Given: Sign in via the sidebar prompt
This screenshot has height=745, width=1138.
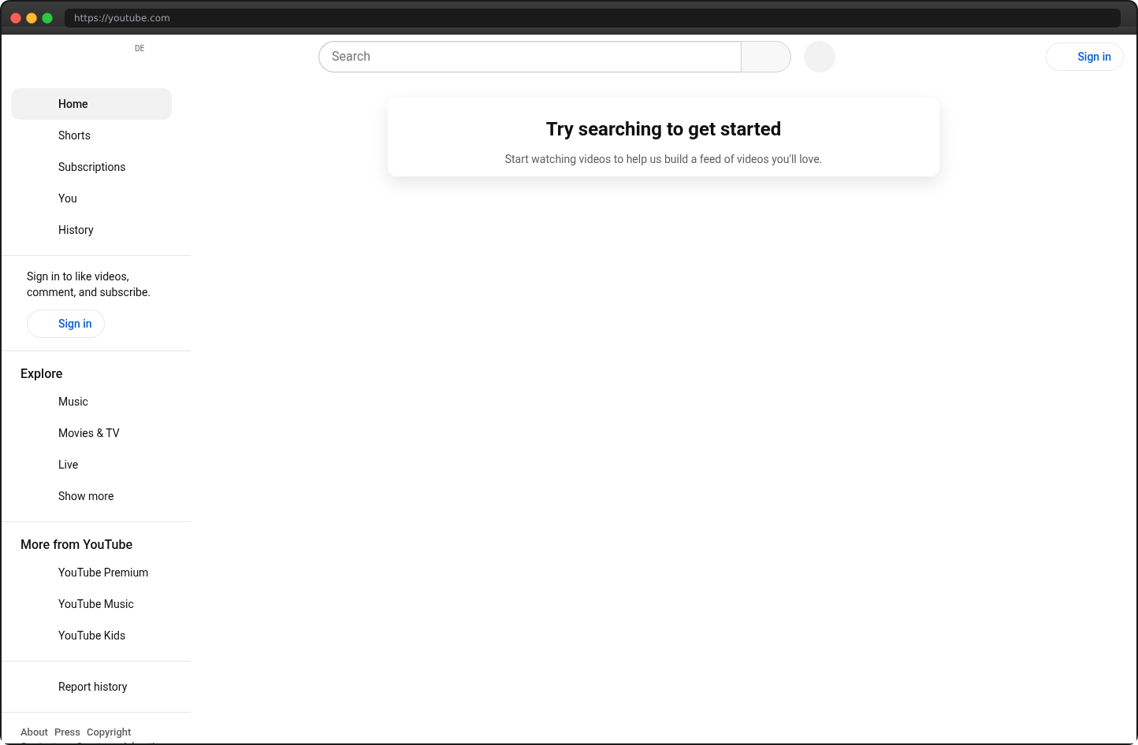Looking at the screenshot, I should pyautogui.click(x=65, y=323).
